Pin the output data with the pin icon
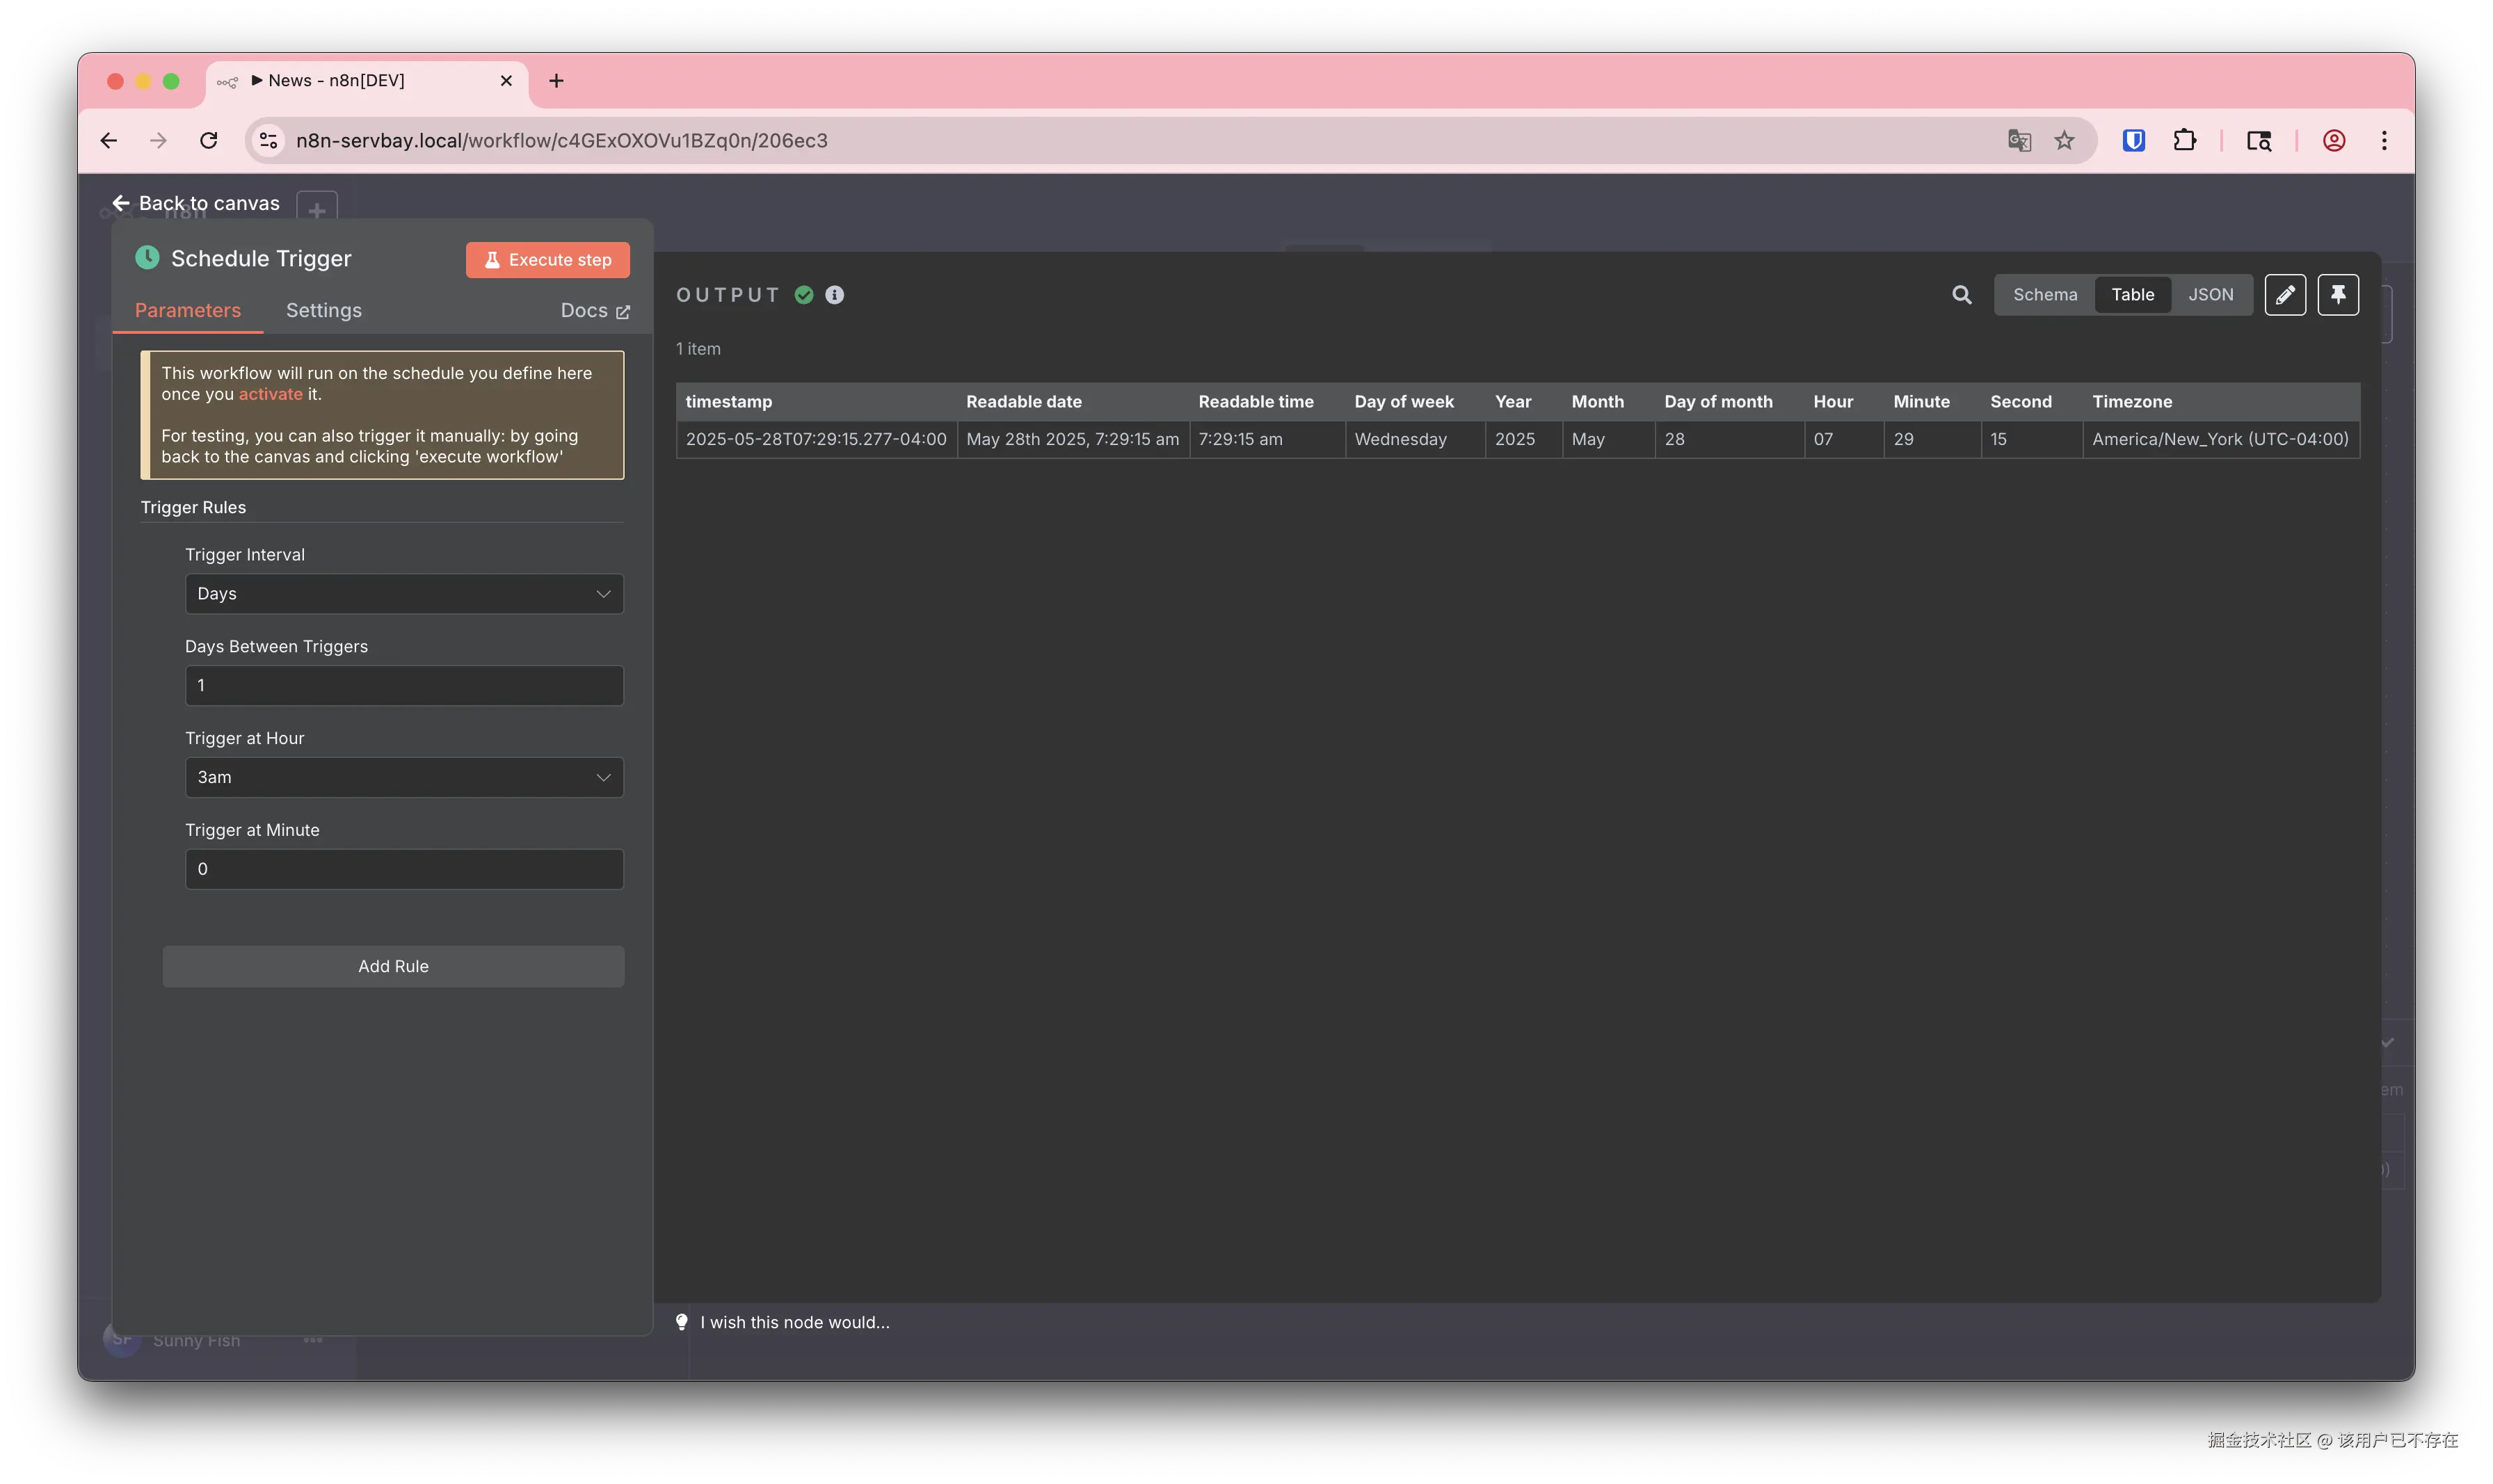Screen dimensions: 2493x1484 (x=2337, y=295)
